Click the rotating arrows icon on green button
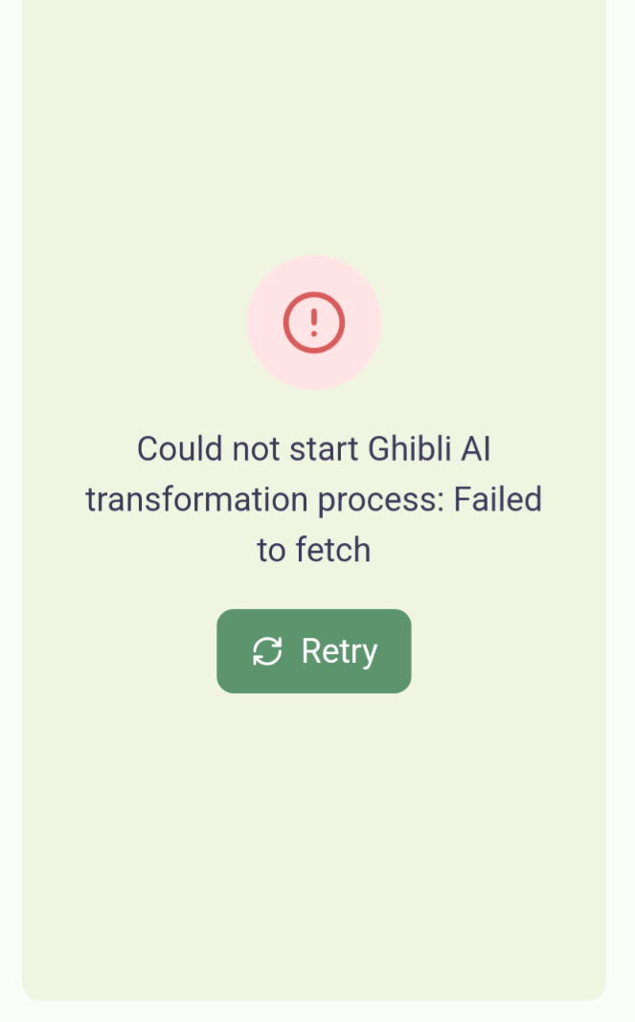This screenshot has height=1022, width=635. (267, 651)
